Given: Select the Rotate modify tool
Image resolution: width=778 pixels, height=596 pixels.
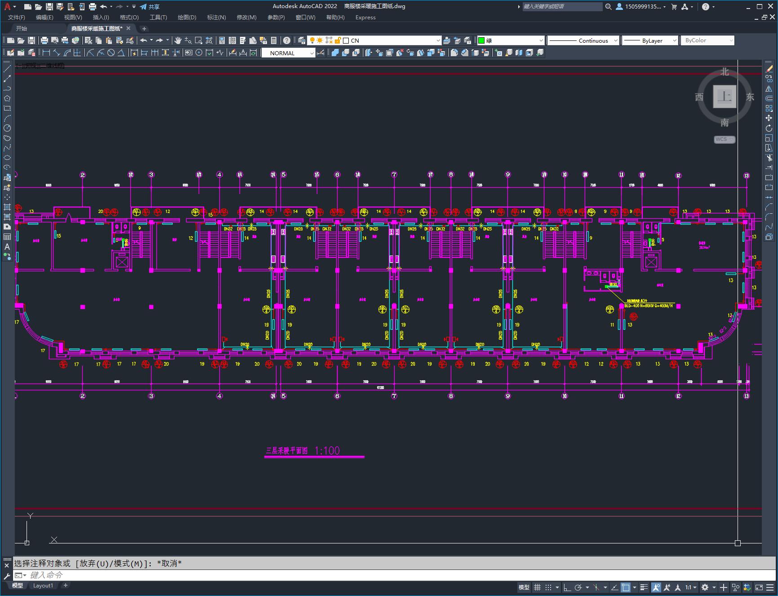Looking at the screenshot, I should tap(769, 128).
